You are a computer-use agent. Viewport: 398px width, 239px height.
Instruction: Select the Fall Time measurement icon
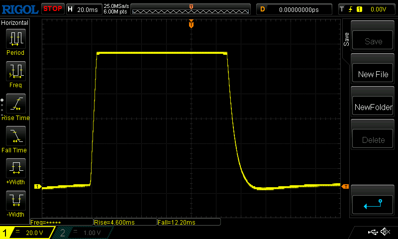[15, 136]
